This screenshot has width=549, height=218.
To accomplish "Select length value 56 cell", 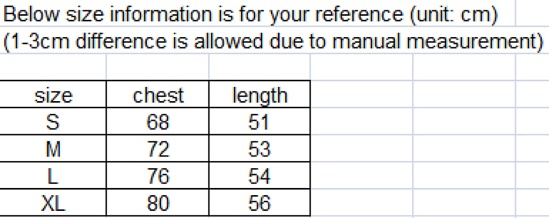I will coord(259,202).
